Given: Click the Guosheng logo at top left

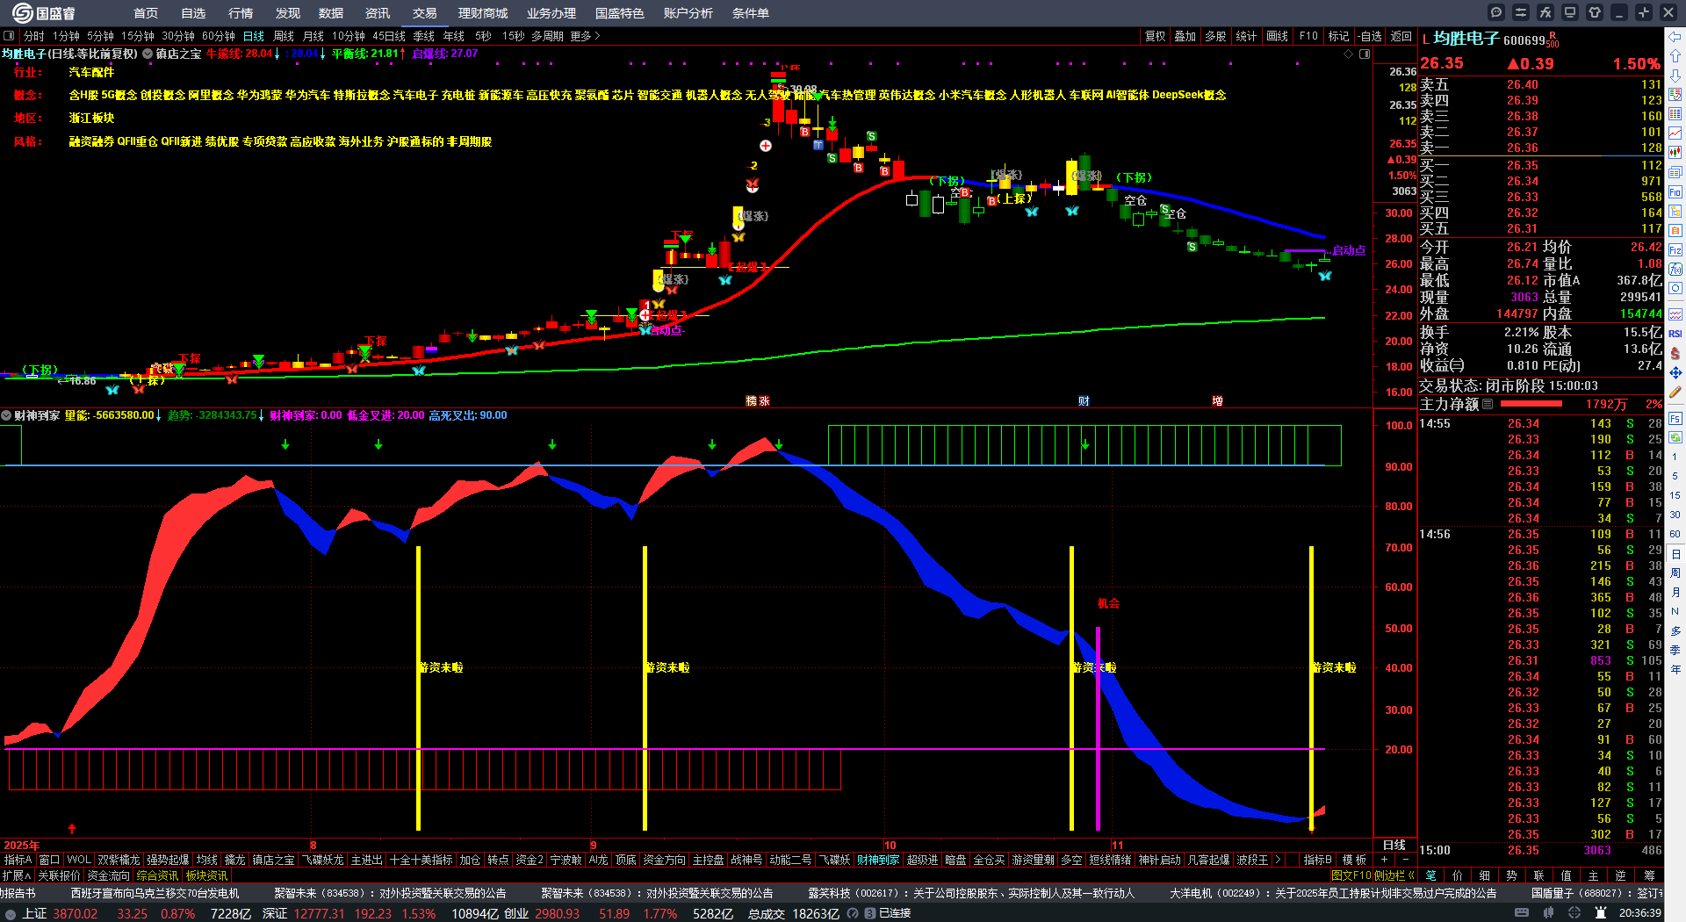Looking at the screenshot, I should pos(44,13).
